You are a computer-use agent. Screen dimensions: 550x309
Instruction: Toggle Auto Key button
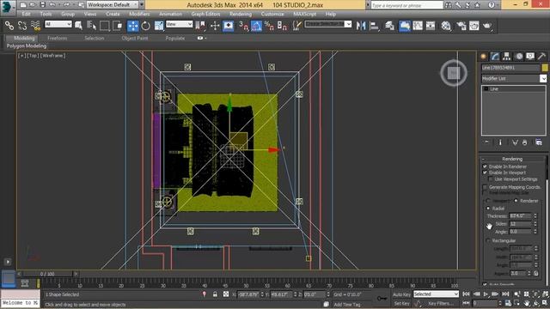401,294
